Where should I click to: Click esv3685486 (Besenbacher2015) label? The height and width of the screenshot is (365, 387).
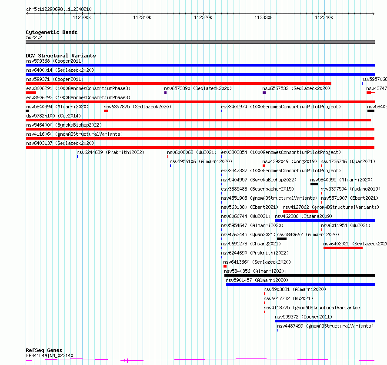point(258,189)
